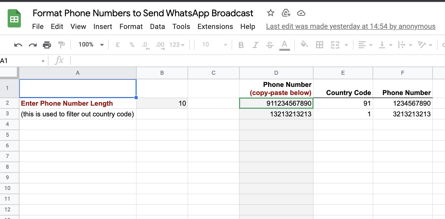Increase decimal places
The width and height of the screenshot is (445, 219).
click(160, 45)
